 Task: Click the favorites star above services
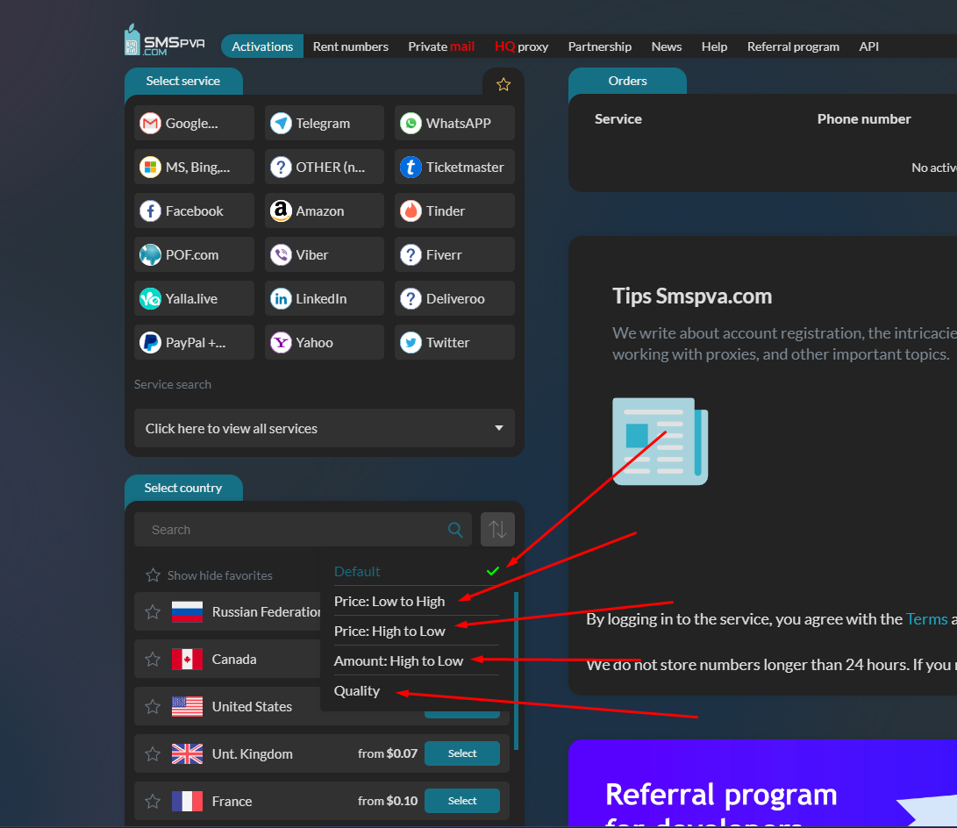(503, 84)
